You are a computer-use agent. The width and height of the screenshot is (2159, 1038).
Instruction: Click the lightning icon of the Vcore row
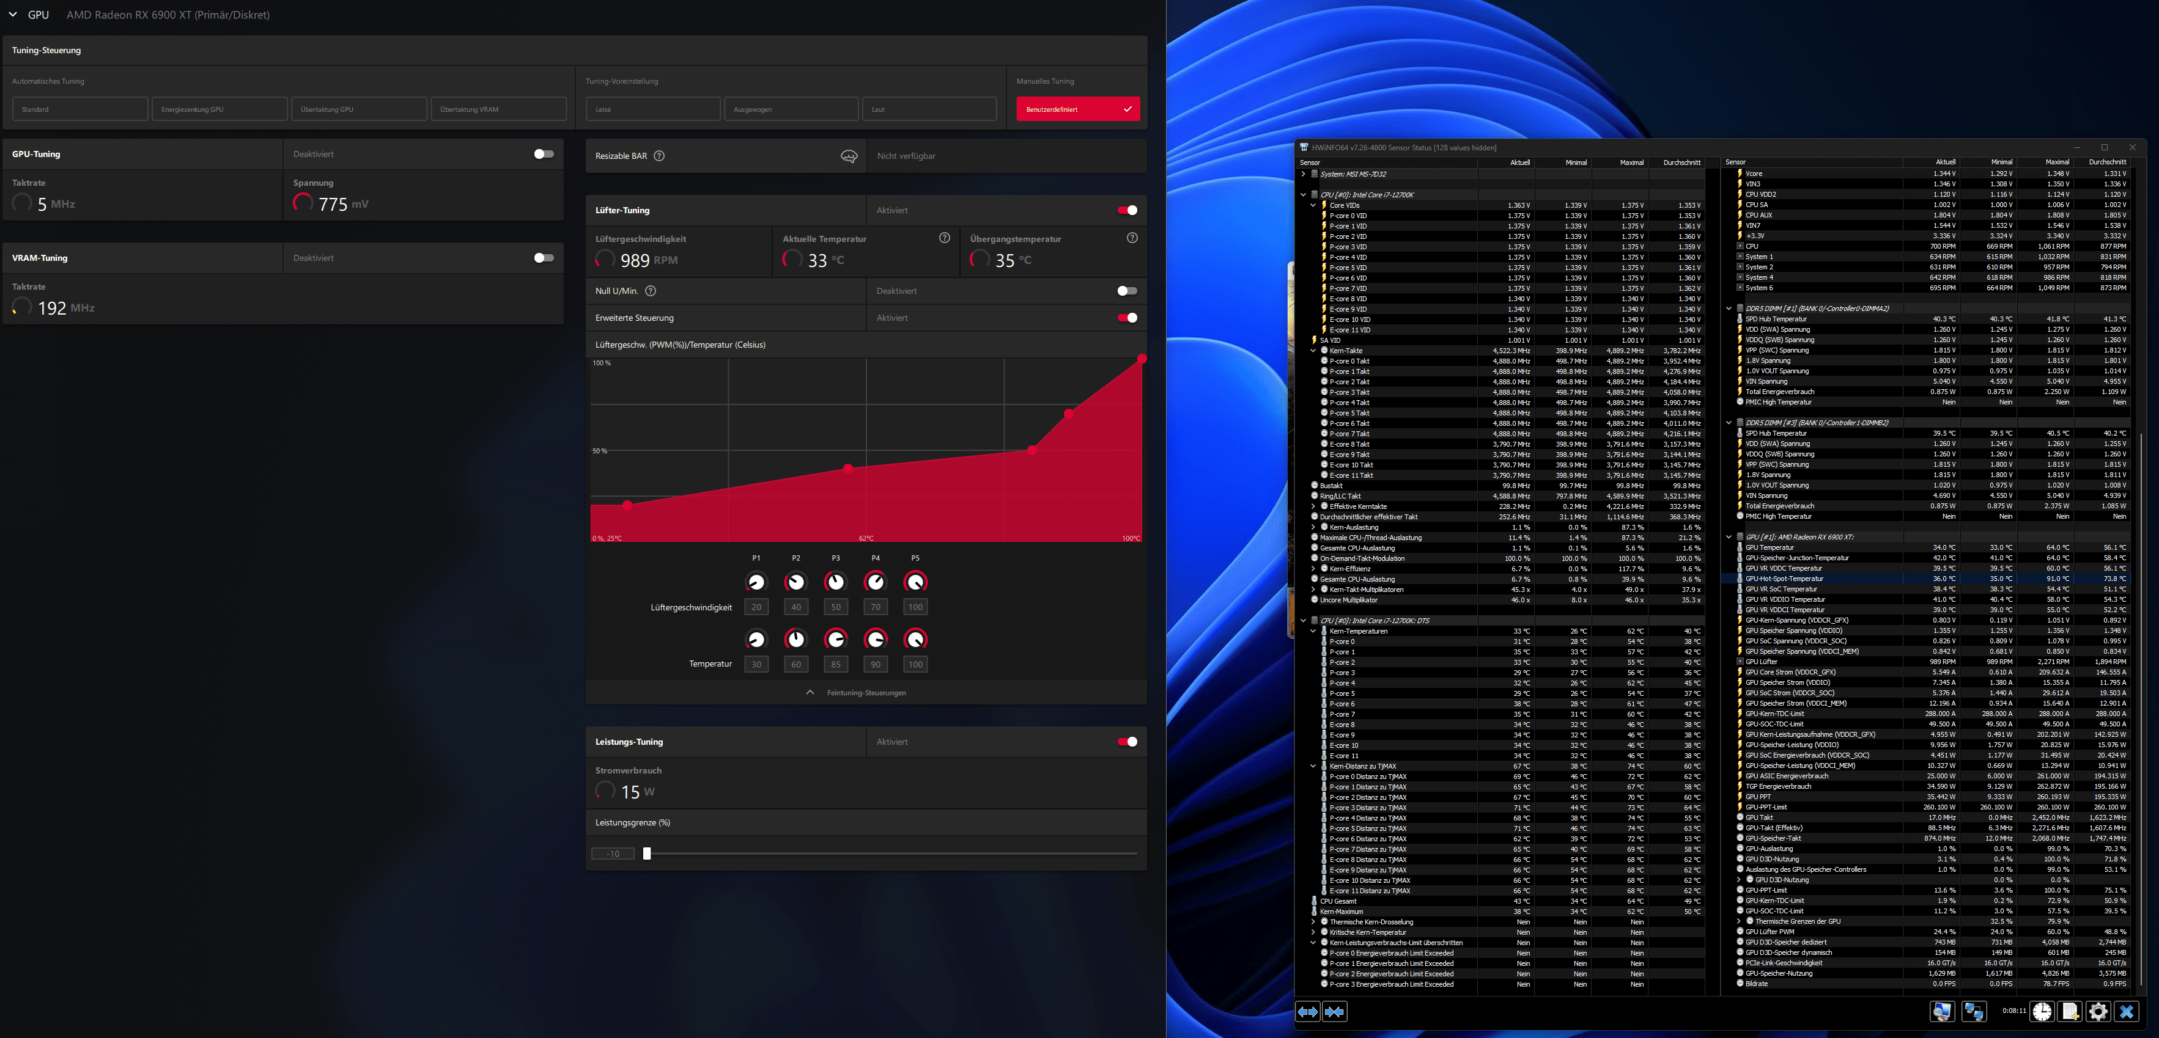1740,174
